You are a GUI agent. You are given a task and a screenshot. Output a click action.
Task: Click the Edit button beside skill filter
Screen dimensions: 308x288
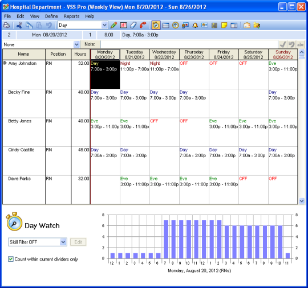pyautogui.click(x=78, y=242)
